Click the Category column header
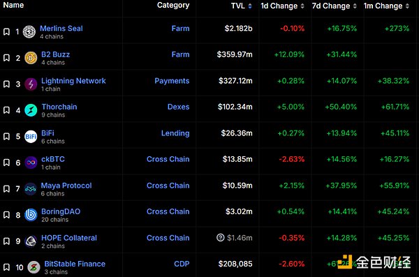Viewport: 419px width, 277px height. click(173, 5)
